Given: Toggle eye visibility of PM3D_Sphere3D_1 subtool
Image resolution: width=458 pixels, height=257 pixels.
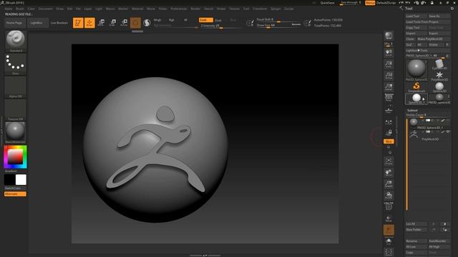Looking at the screenshot, I should pos(448,121).
